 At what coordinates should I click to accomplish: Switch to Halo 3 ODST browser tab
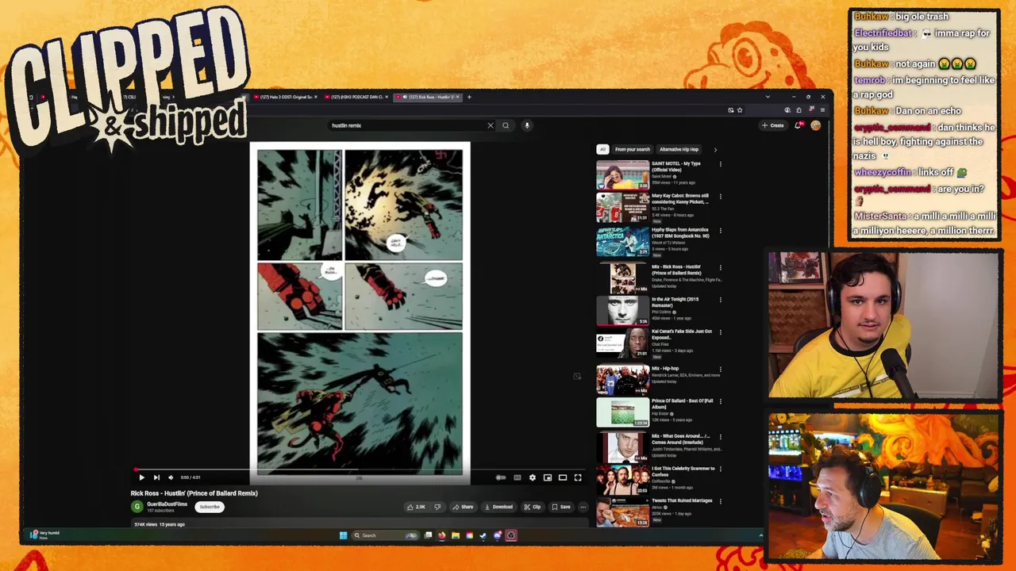pos(284,97)
